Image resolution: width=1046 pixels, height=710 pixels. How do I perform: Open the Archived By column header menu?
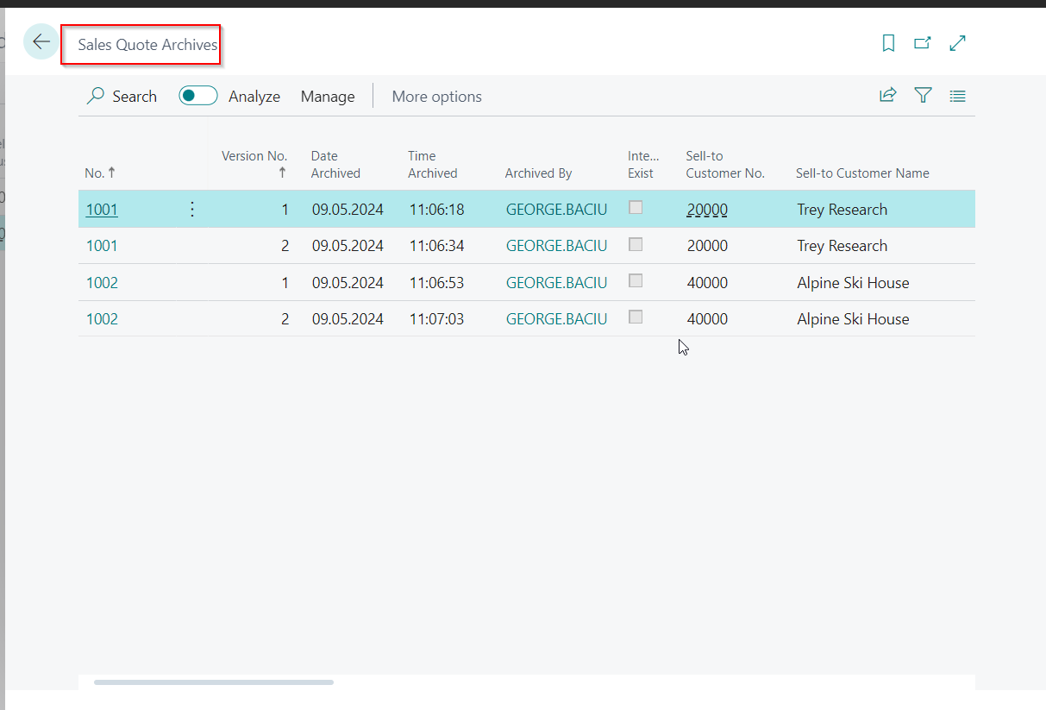(538, 173)
